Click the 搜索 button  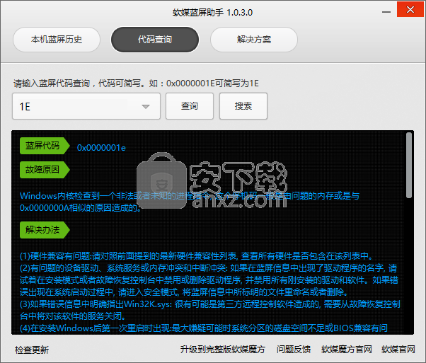tap(243, 106)
